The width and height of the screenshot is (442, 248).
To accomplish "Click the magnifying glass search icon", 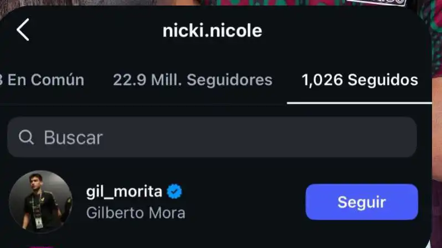I will [x=26, y=138].
